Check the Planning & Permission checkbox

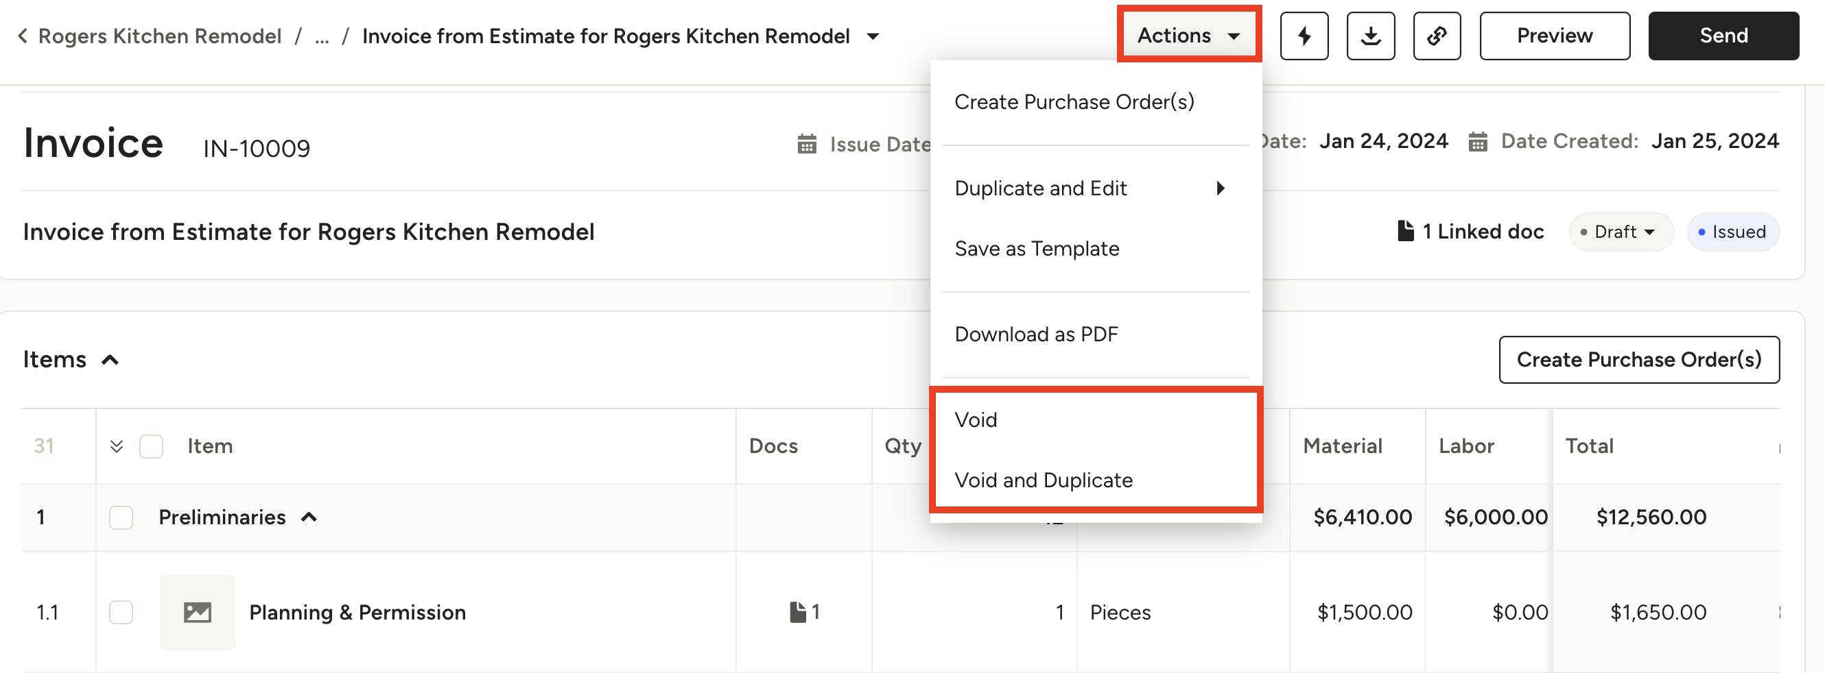(121, 613)
